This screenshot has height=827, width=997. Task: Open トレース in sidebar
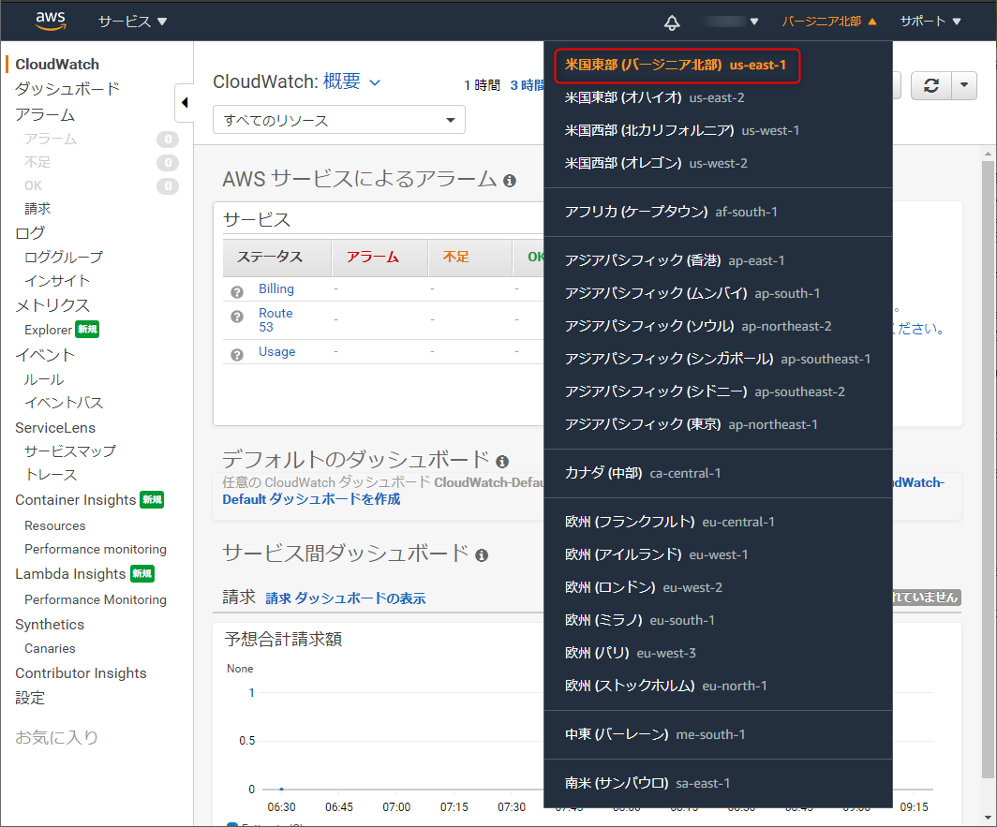point(51,475)
